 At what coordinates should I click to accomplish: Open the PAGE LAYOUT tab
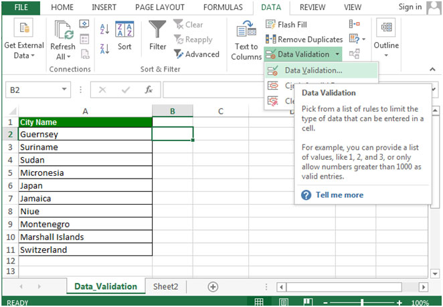point(160,7)
